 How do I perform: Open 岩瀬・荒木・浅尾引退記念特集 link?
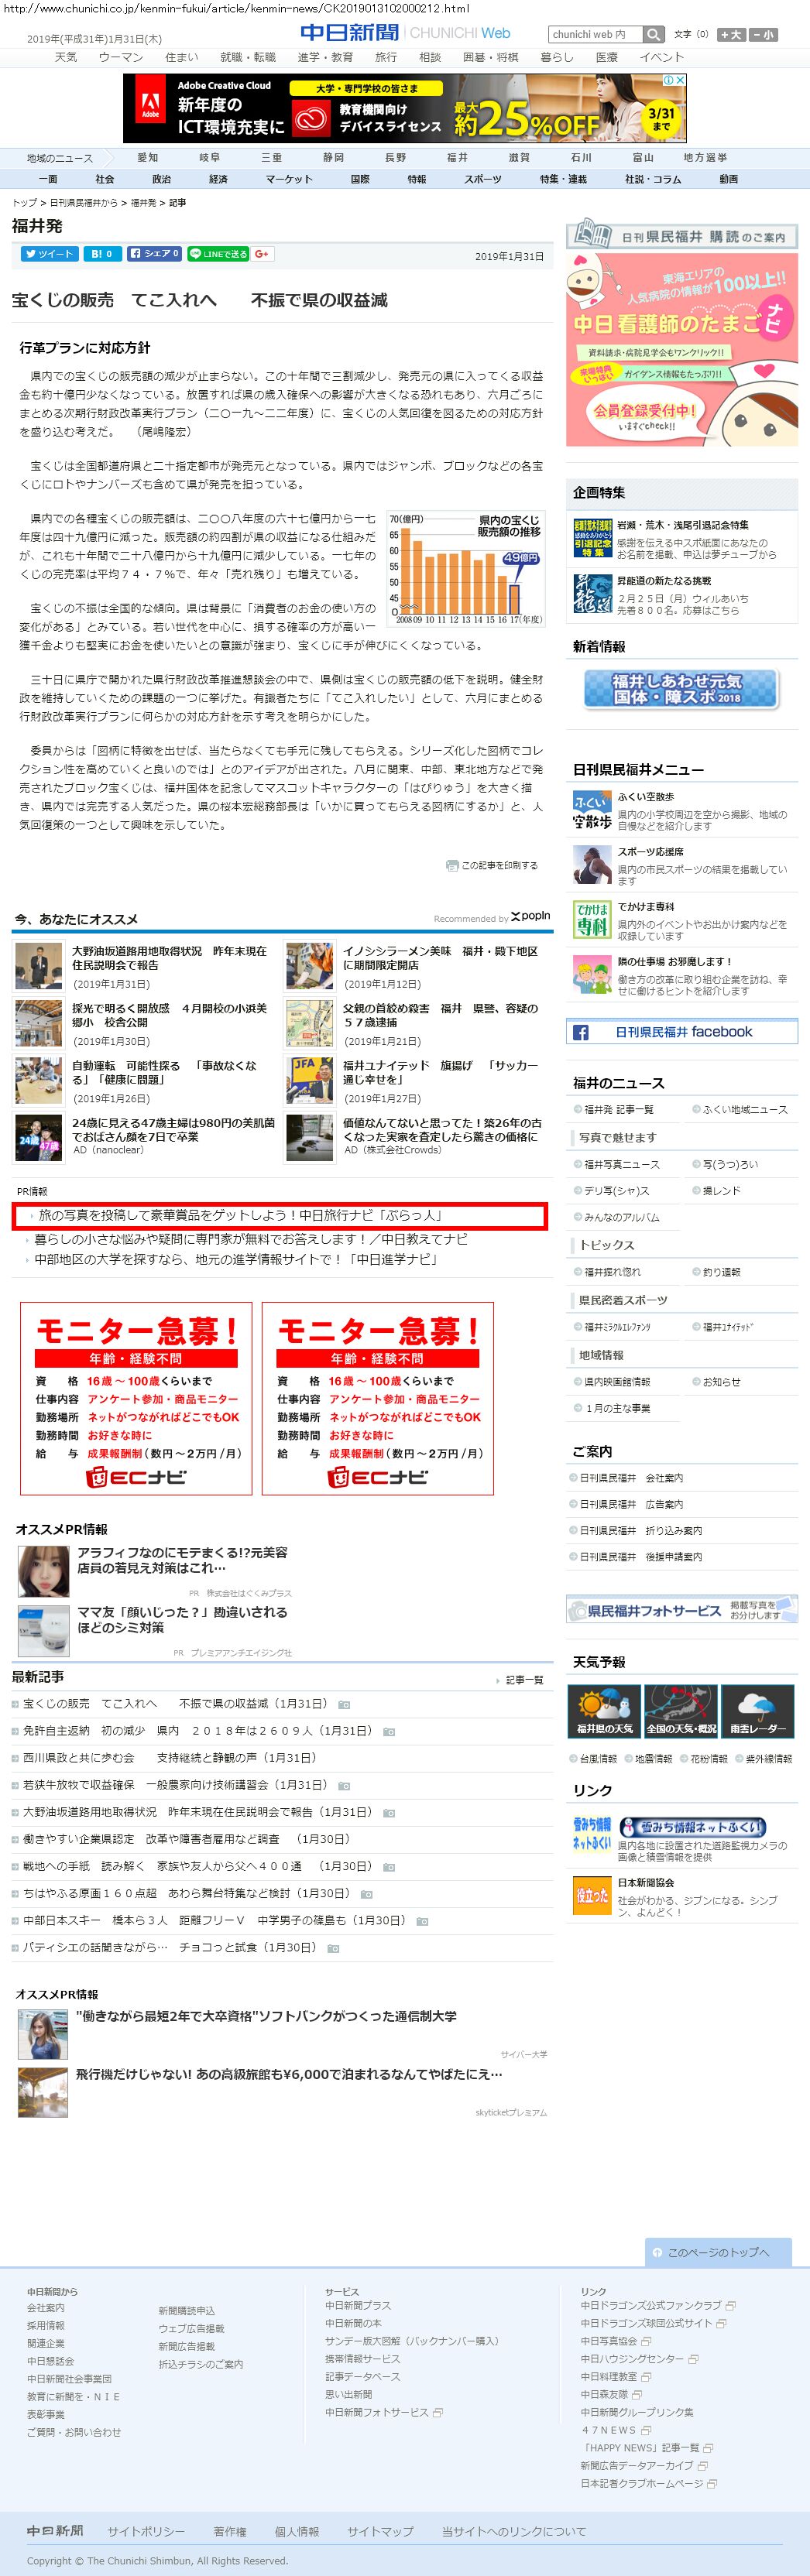(682, 525)
